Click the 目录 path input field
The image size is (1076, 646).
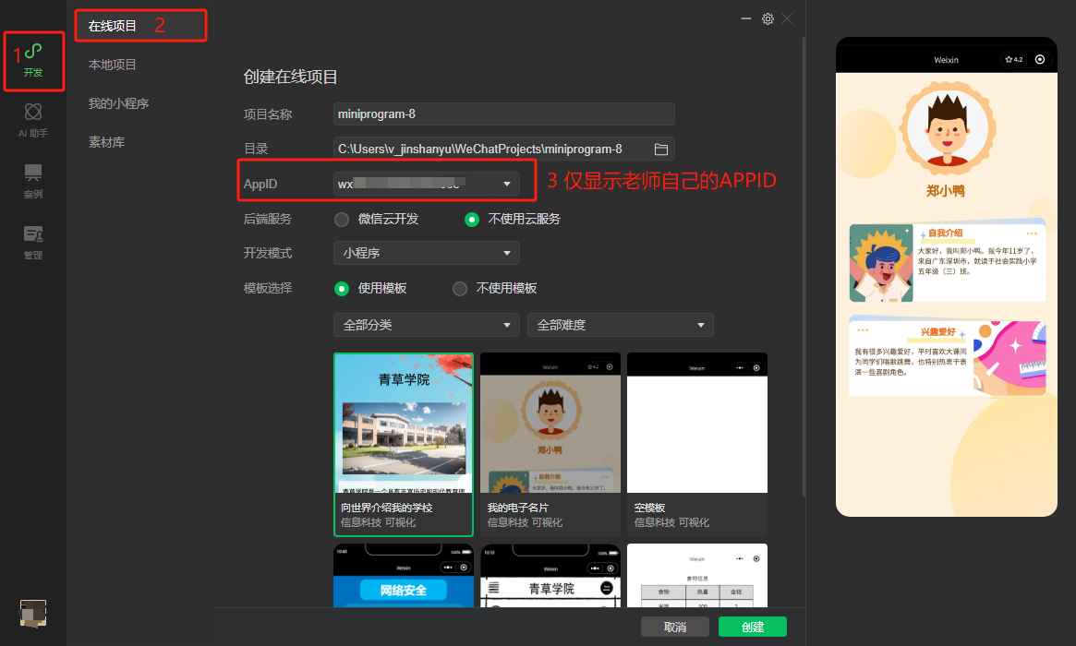503,149
